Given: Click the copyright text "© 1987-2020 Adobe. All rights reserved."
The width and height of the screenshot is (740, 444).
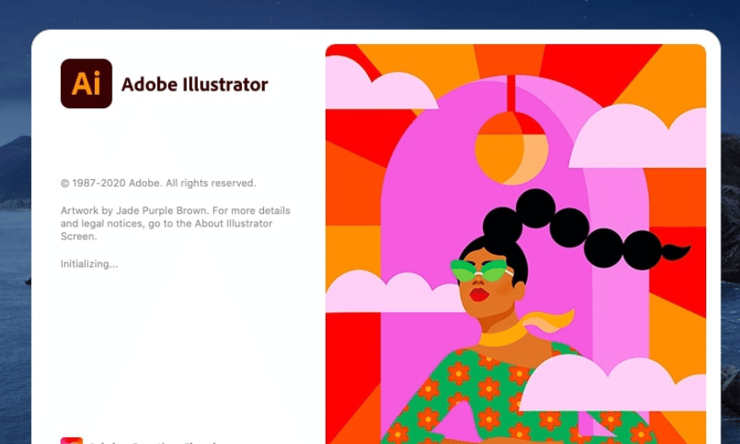Looking at the screenshot, I should pyautogui.click(x=158, y=183).
